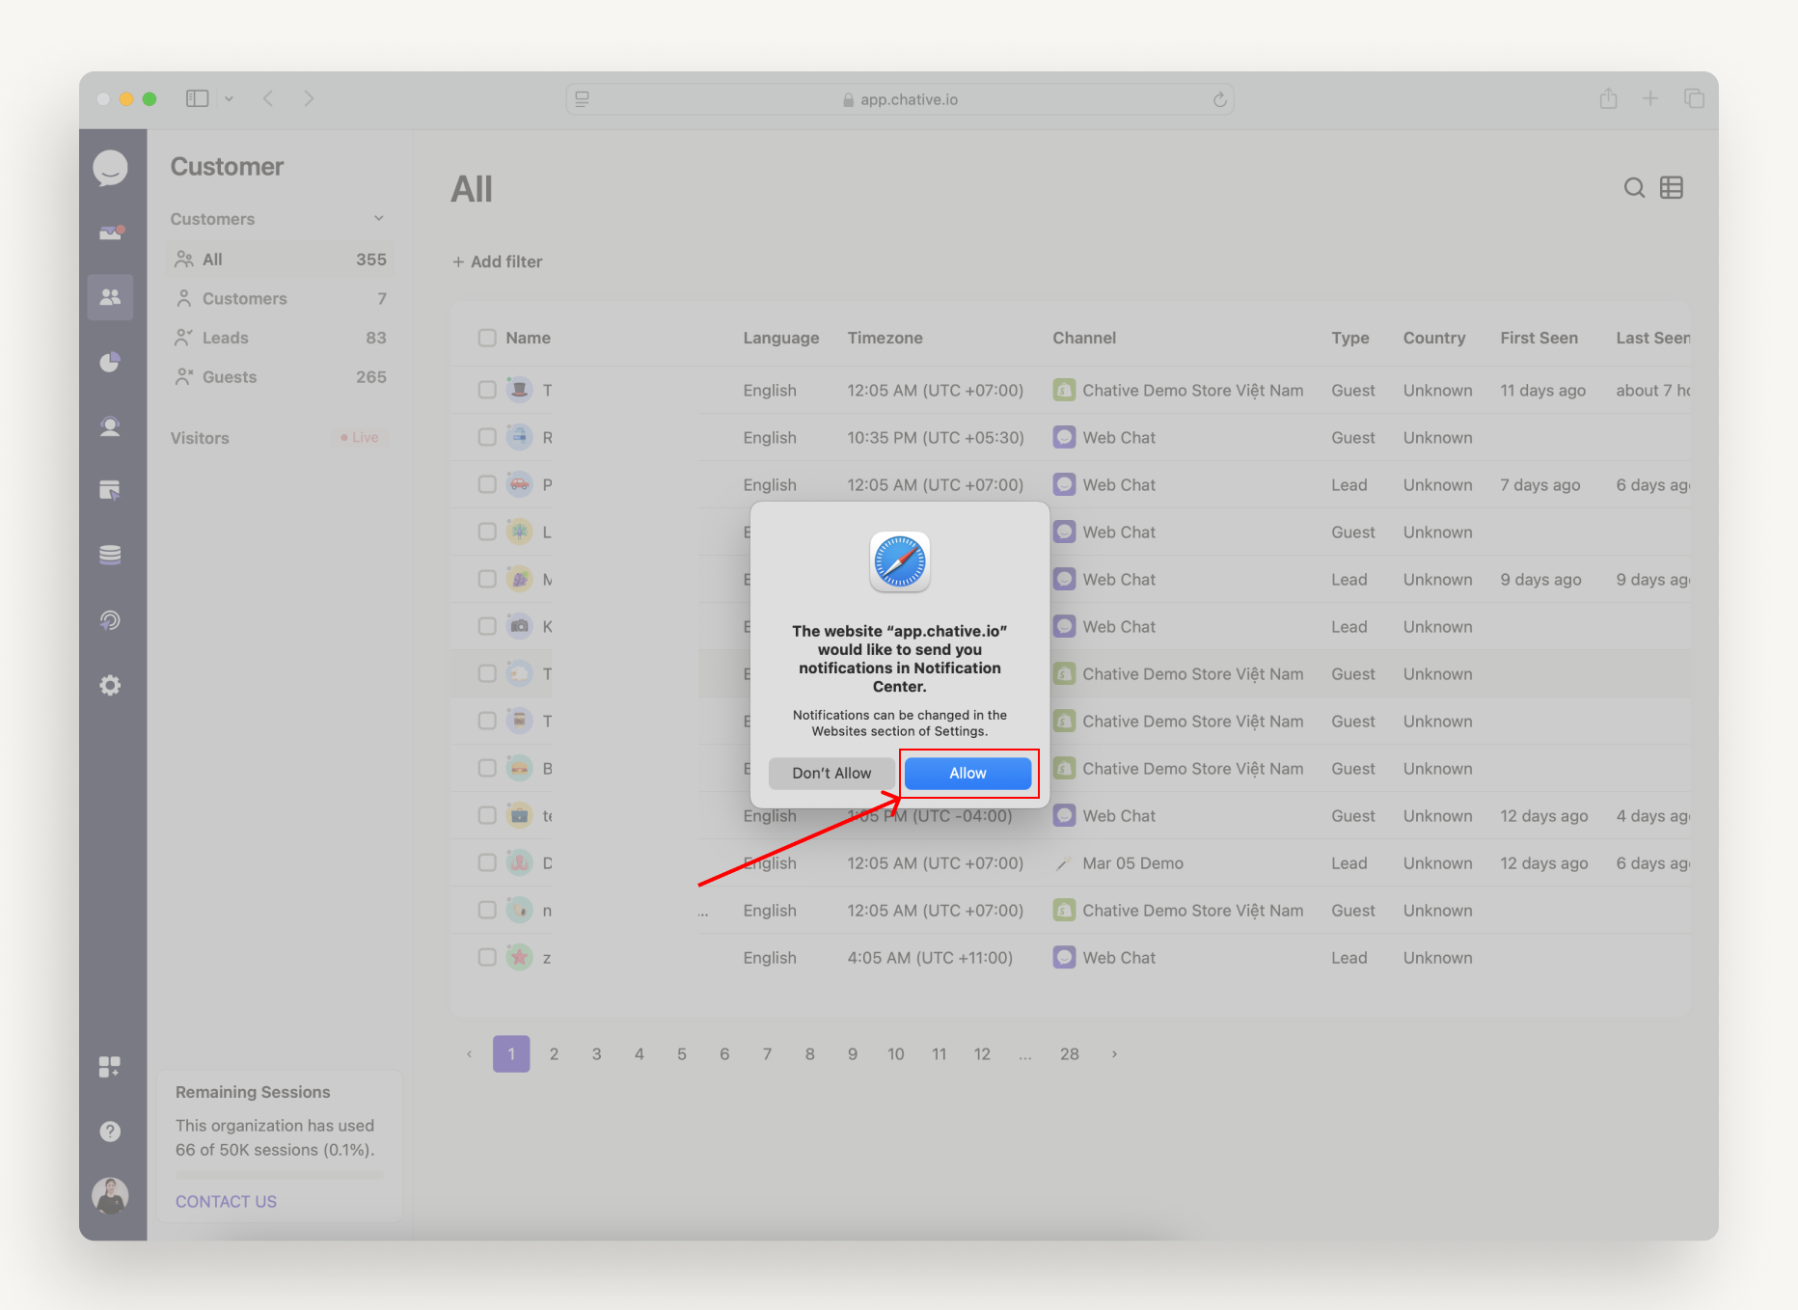Check the checkbox of the first customer row
The height and width of the screenshot is (1310, 1798).
click(x=487, y=390)
